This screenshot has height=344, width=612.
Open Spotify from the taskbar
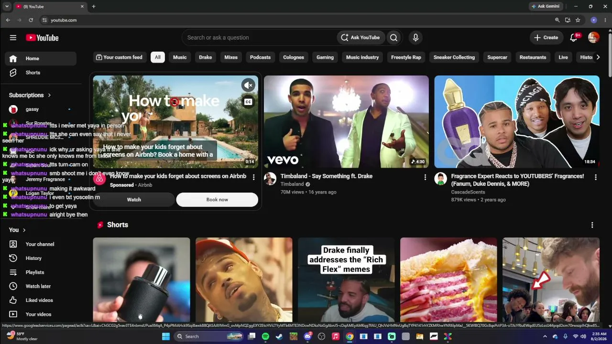(x=265, y=336)
